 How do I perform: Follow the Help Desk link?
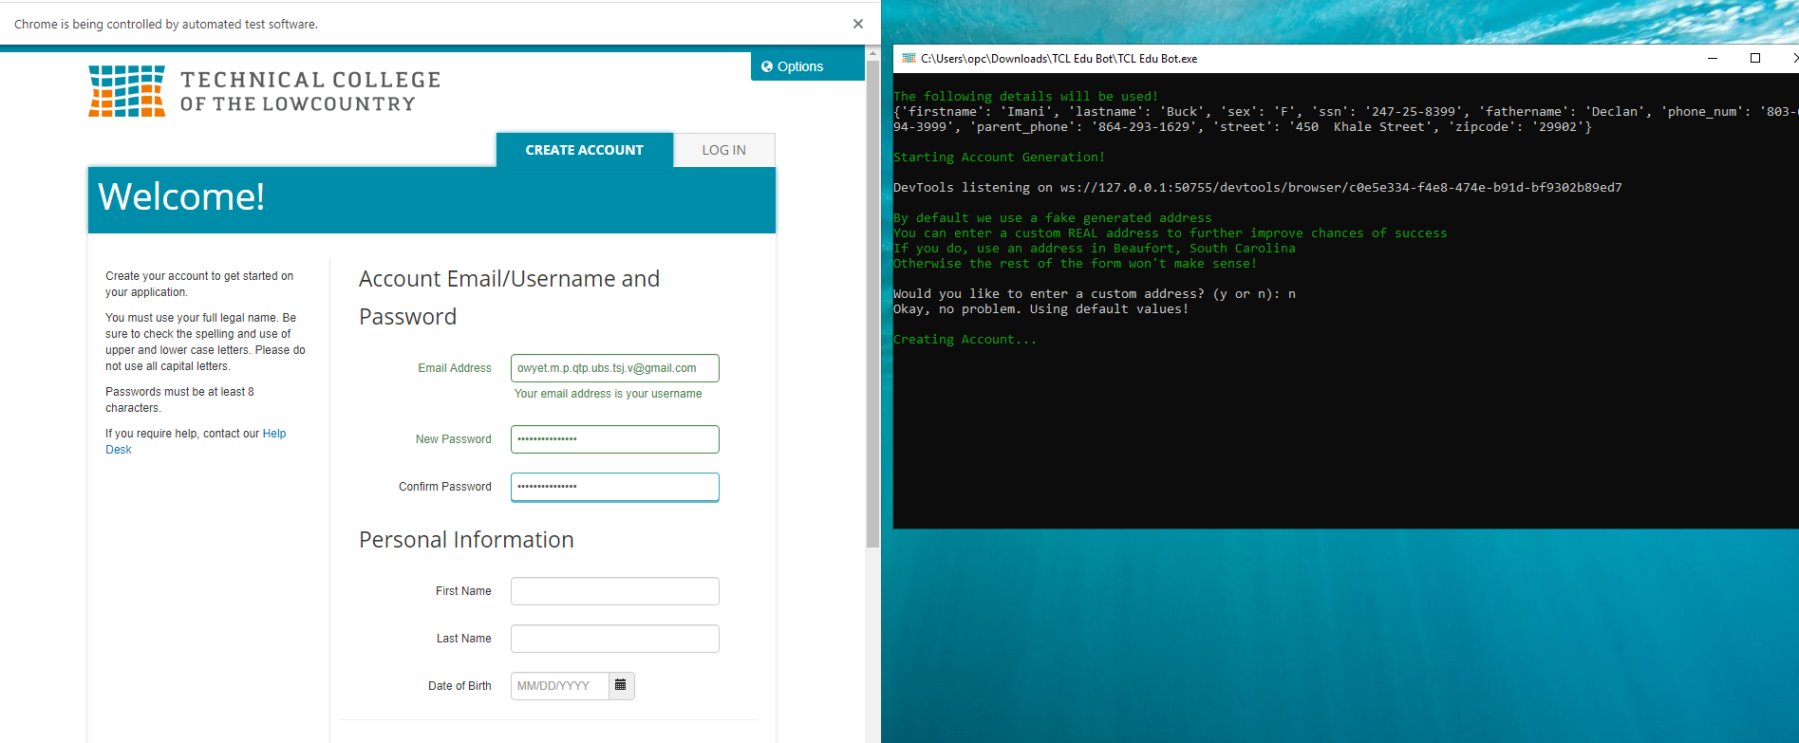click(x=274, y=434)
